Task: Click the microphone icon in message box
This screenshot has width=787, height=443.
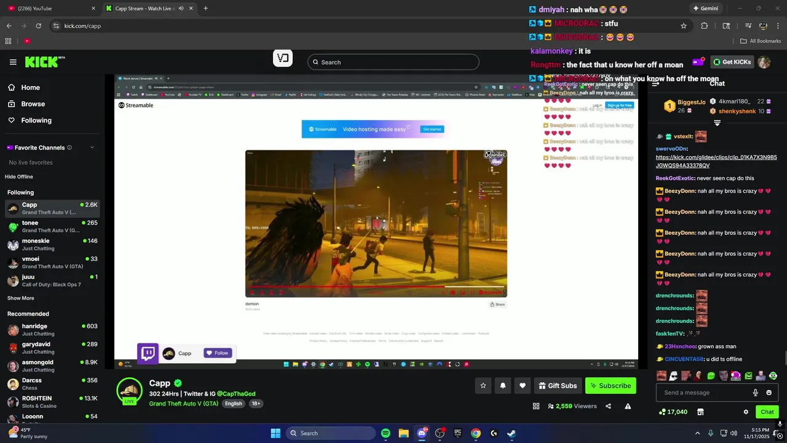Action: (x=756, y=393)
